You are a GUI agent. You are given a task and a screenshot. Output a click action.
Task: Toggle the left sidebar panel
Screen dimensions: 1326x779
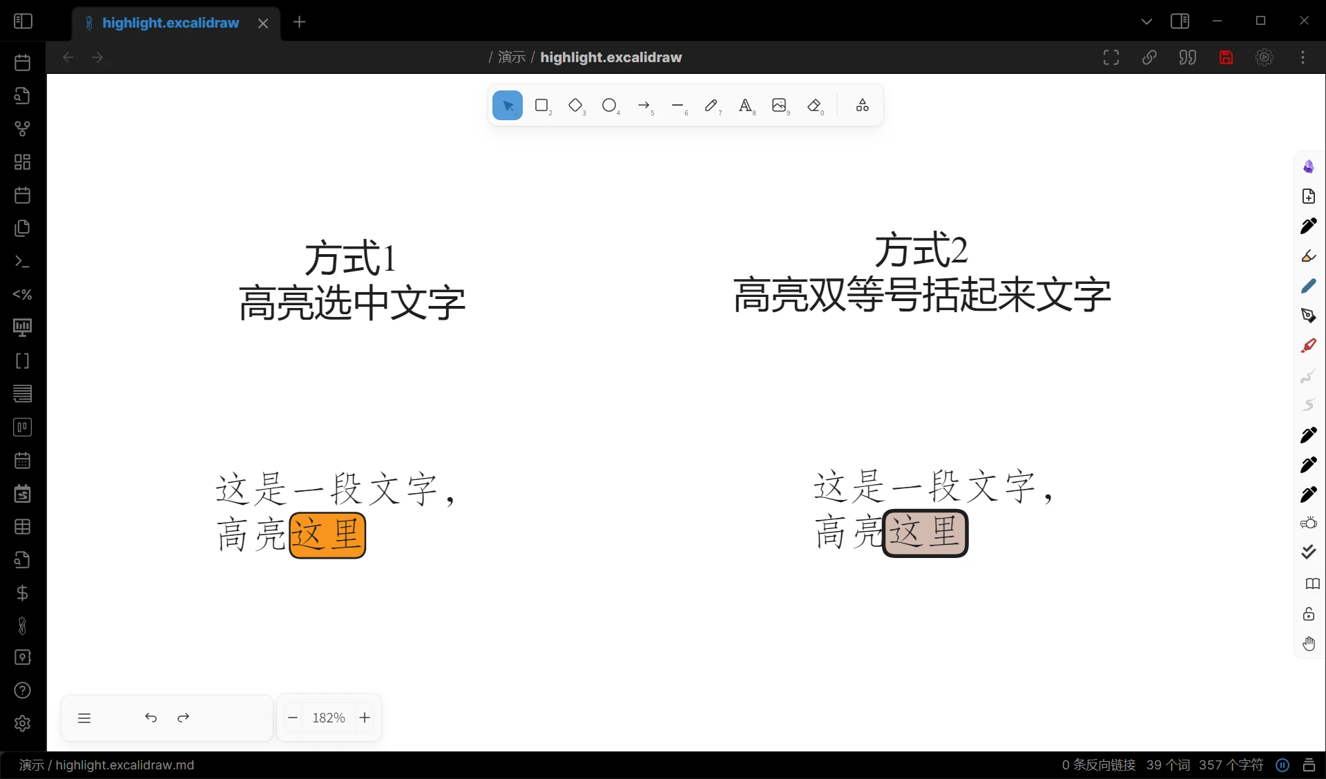tap(23, 21)
